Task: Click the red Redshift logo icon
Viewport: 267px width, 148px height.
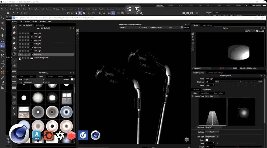Action: 71,136
